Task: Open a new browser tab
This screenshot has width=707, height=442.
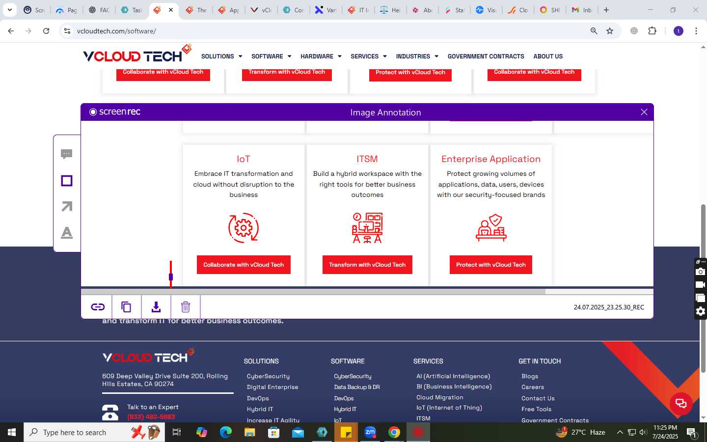Action: (x=606, y=10)
